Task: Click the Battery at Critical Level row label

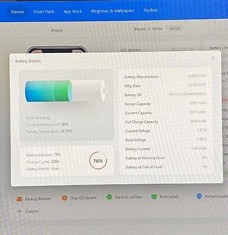Action: pos(144,167)
